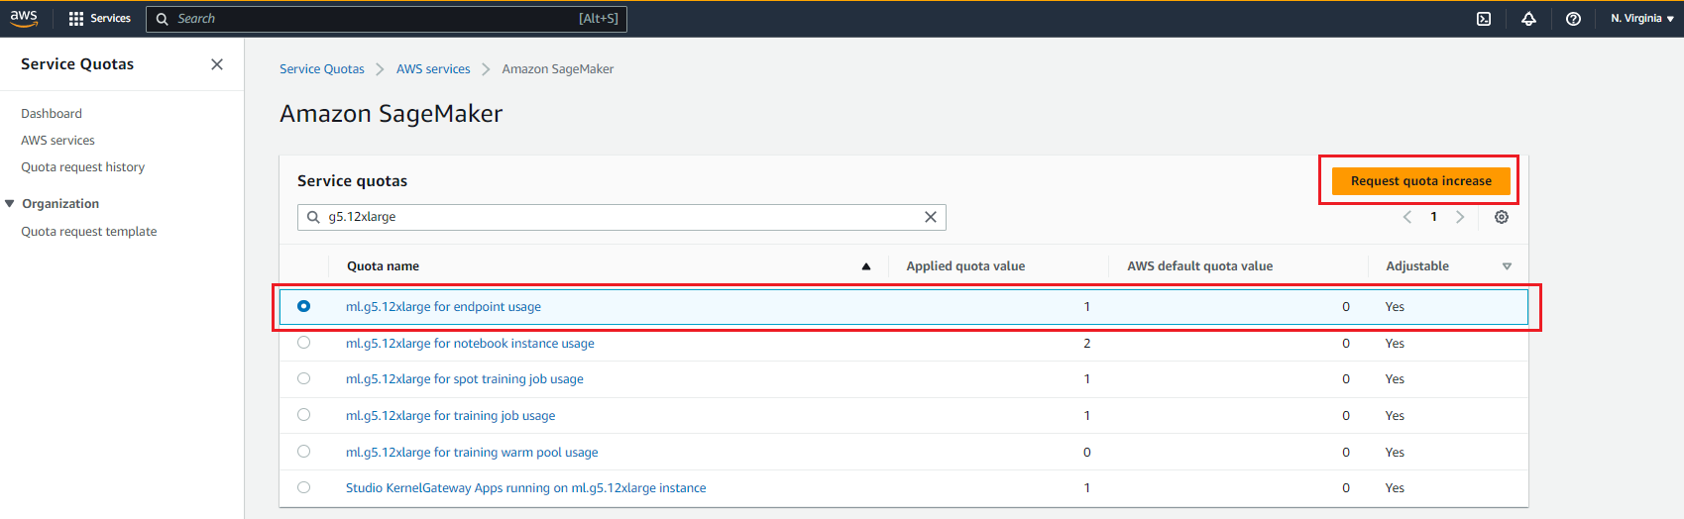Image resolution: width=1684 pixels, height=519 pixels.
Task: Close the Service Quotas side panel
Action: point(217,64)
